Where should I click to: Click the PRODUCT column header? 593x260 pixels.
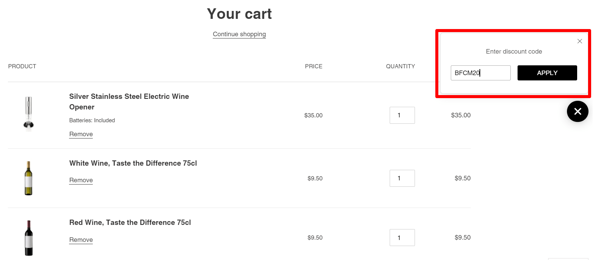click(x=22, y=66)
